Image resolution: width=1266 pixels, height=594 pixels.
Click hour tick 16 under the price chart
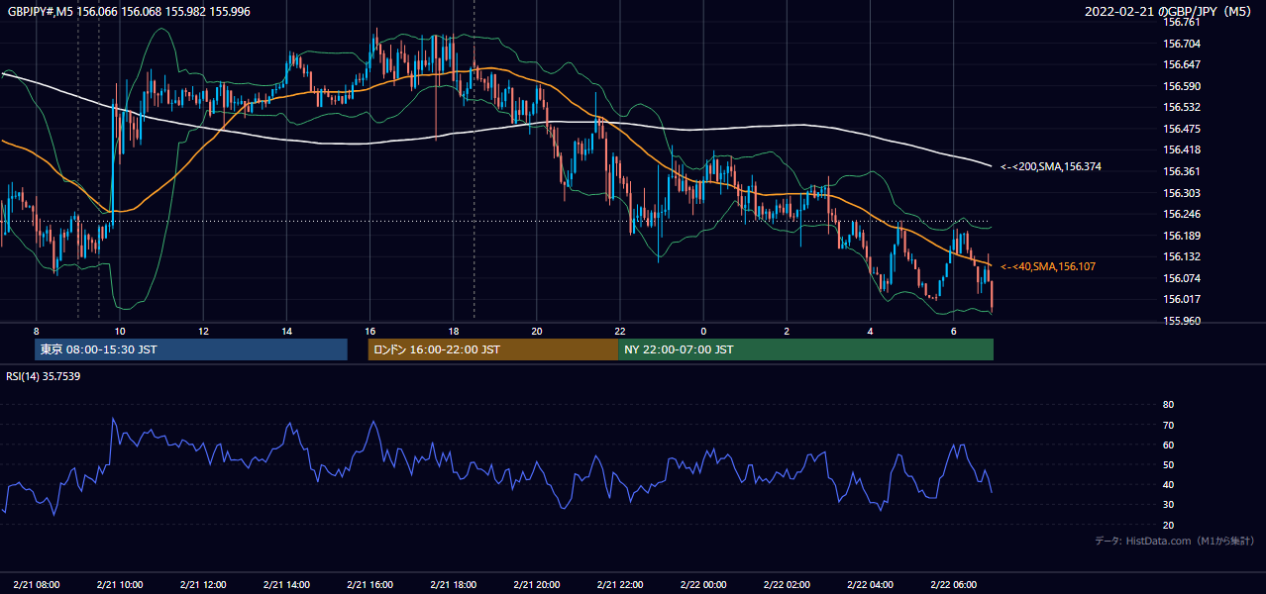(x=369, y=330)
